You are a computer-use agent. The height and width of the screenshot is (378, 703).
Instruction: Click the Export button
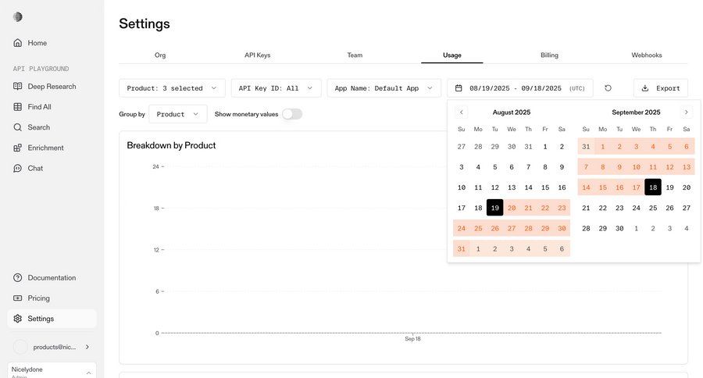(x=660, y=88)
